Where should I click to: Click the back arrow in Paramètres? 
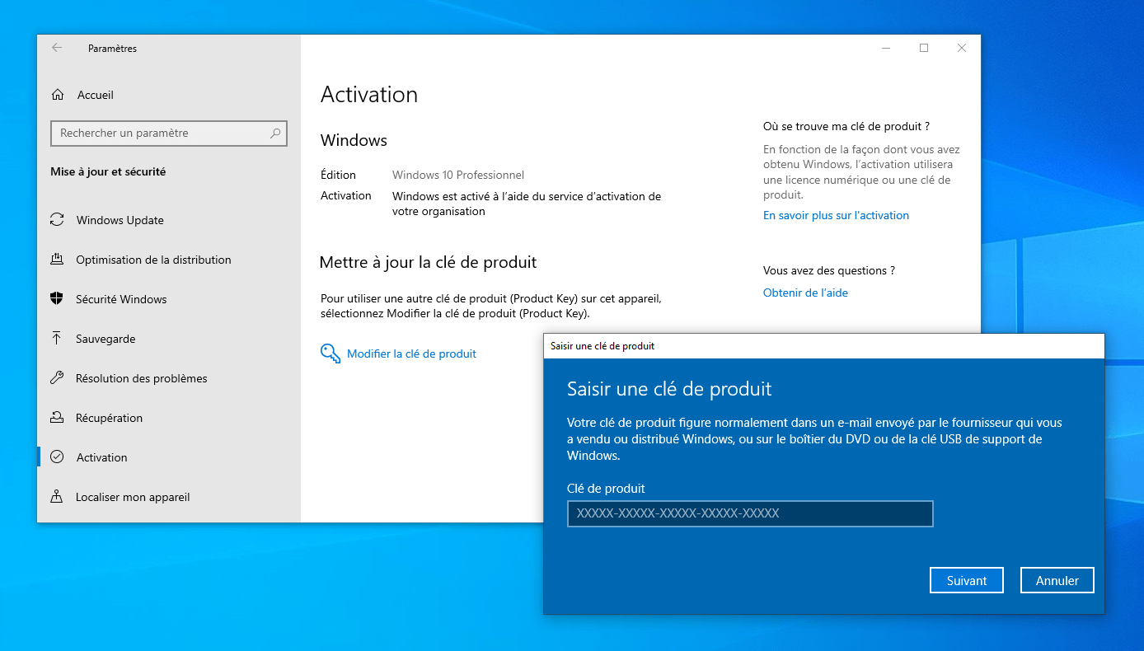coord(57,48)
